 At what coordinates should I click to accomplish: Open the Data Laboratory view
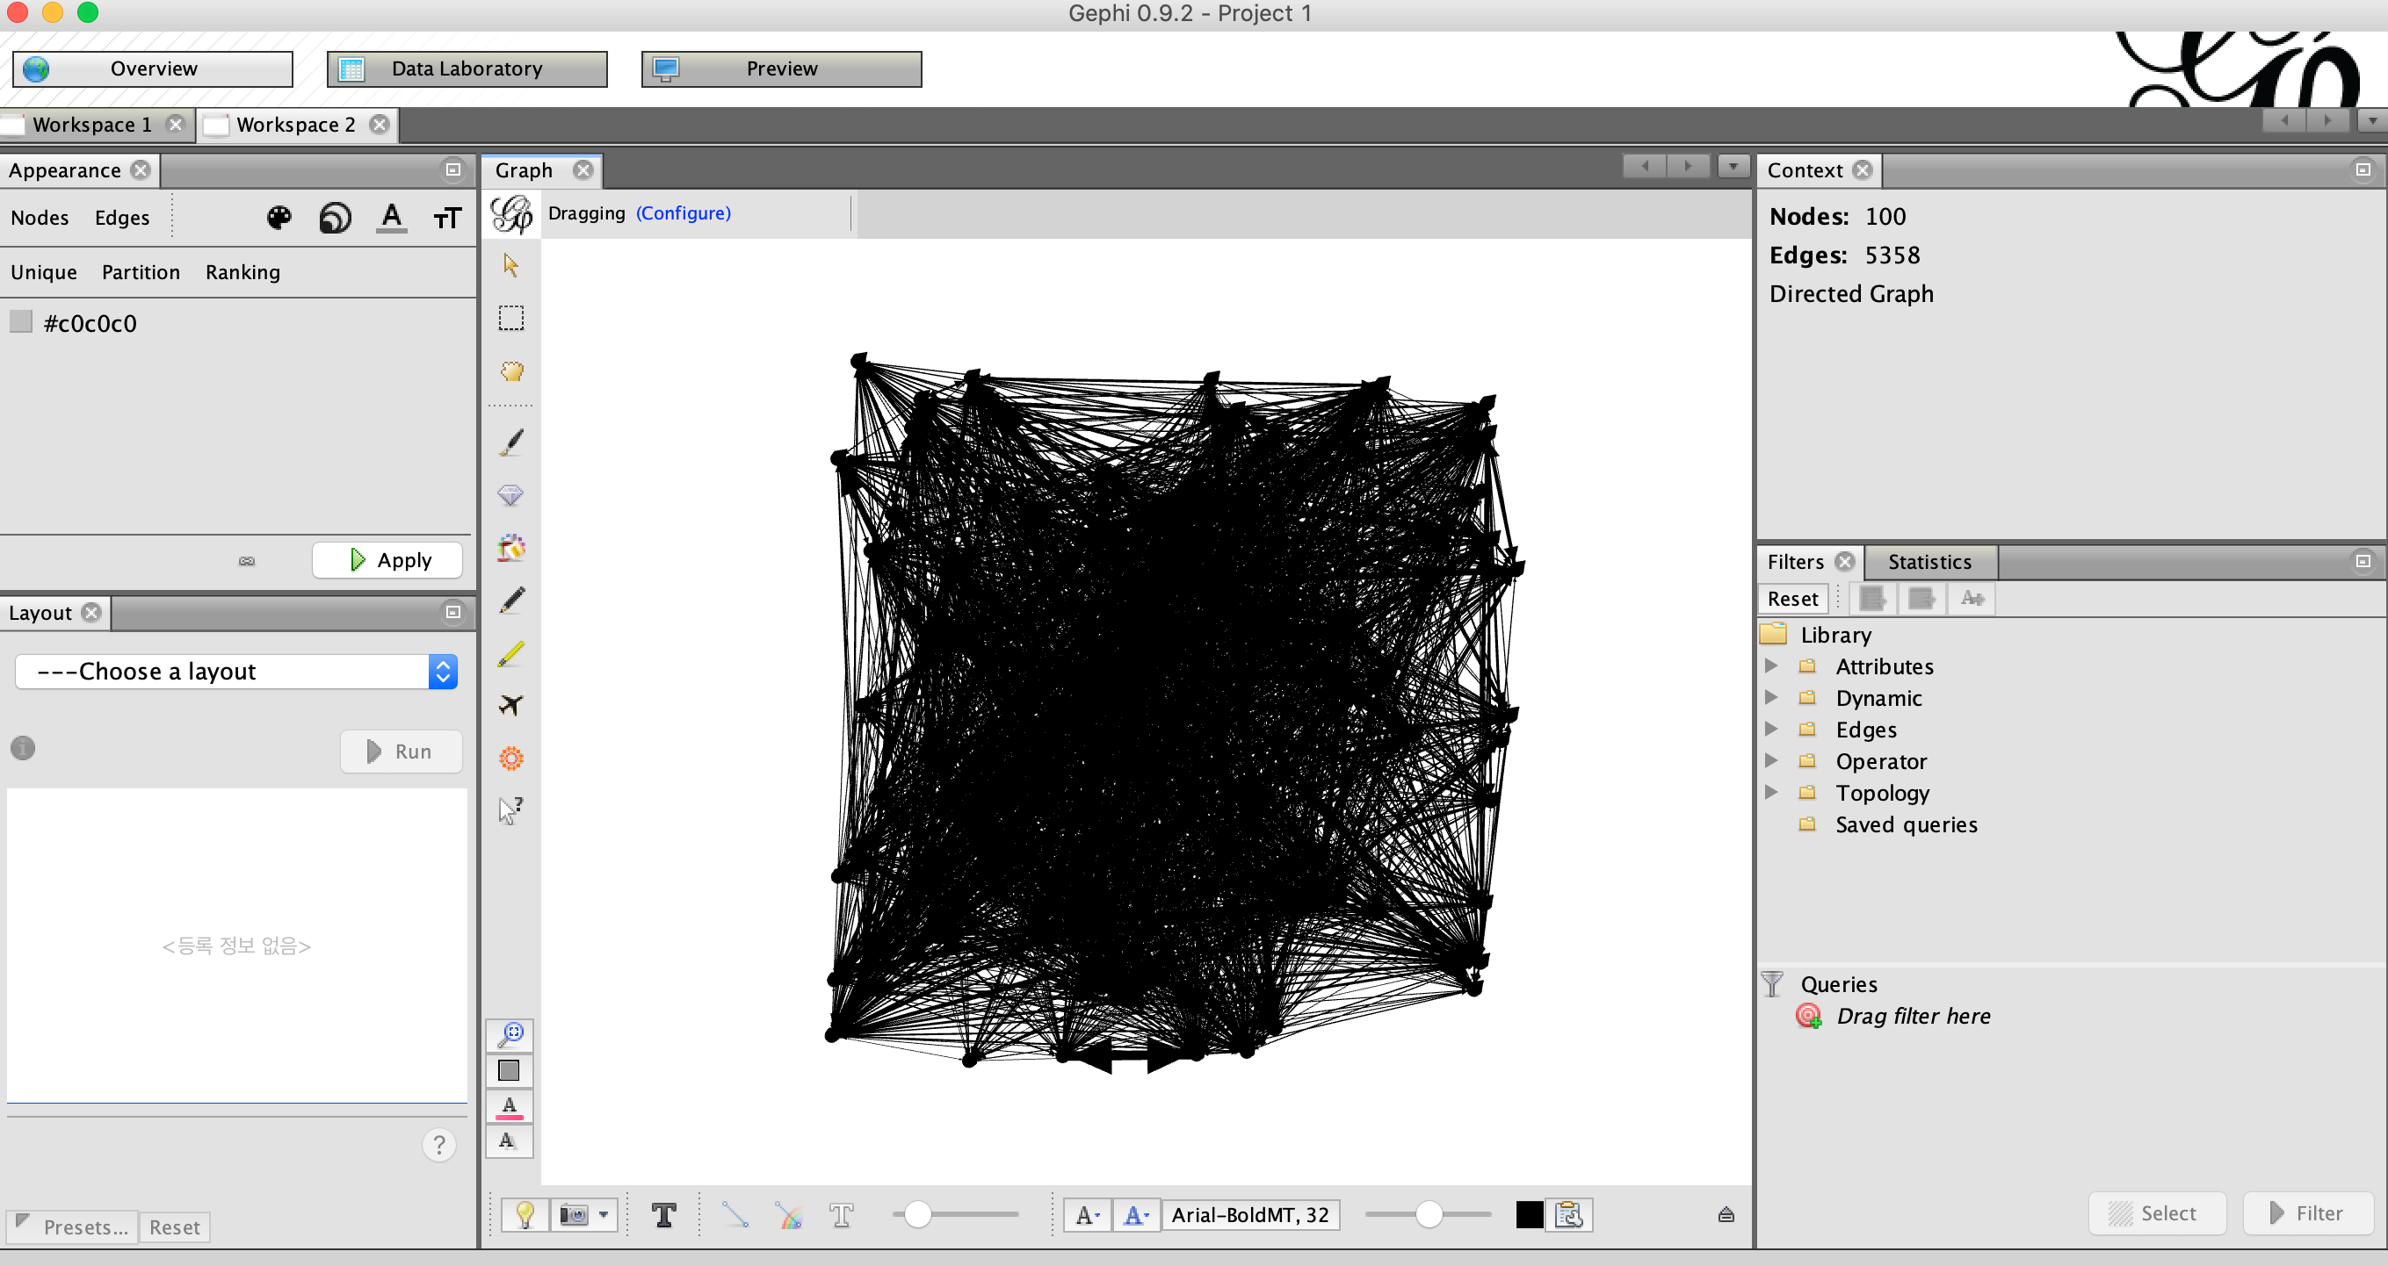(467, 68)
